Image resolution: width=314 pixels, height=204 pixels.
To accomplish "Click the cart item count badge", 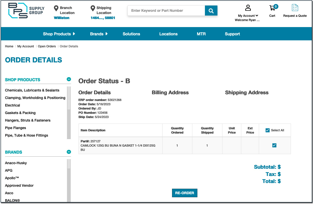I will [x=275, y=6].
